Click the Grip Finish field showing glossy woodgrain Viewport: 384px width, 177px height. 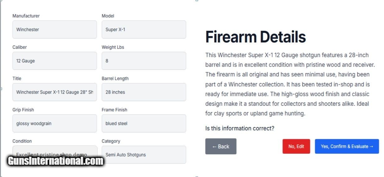click(55, 124)
